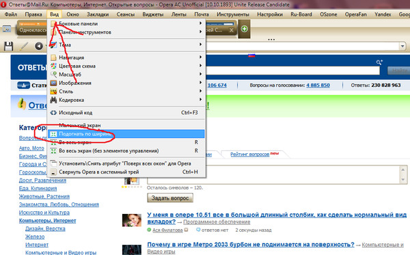The width and height of the screenshot is (410, 255).
Task: Click the girl avatar thumbnail
Action: (x=131, y=220)
